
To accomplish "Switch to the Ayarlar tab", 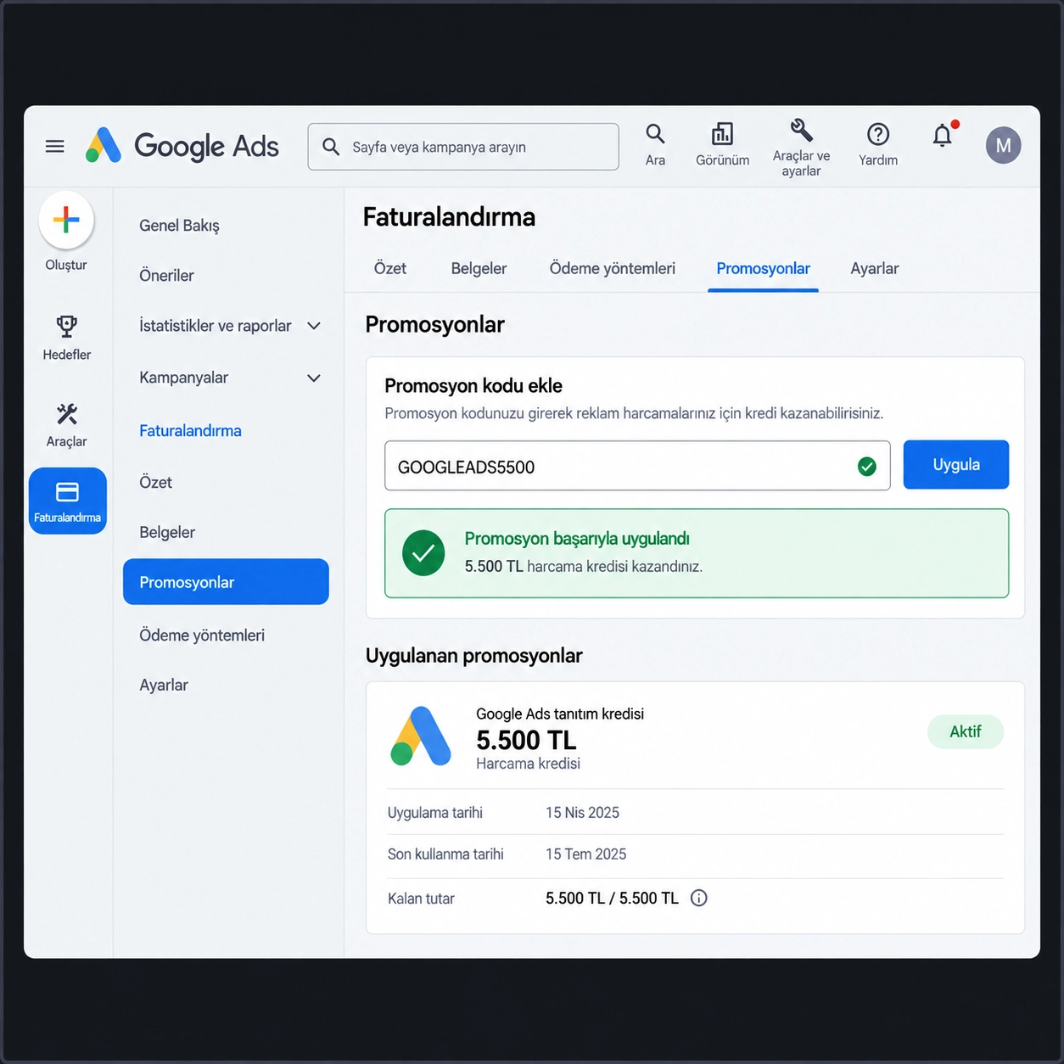I will (x=875, y=268).
